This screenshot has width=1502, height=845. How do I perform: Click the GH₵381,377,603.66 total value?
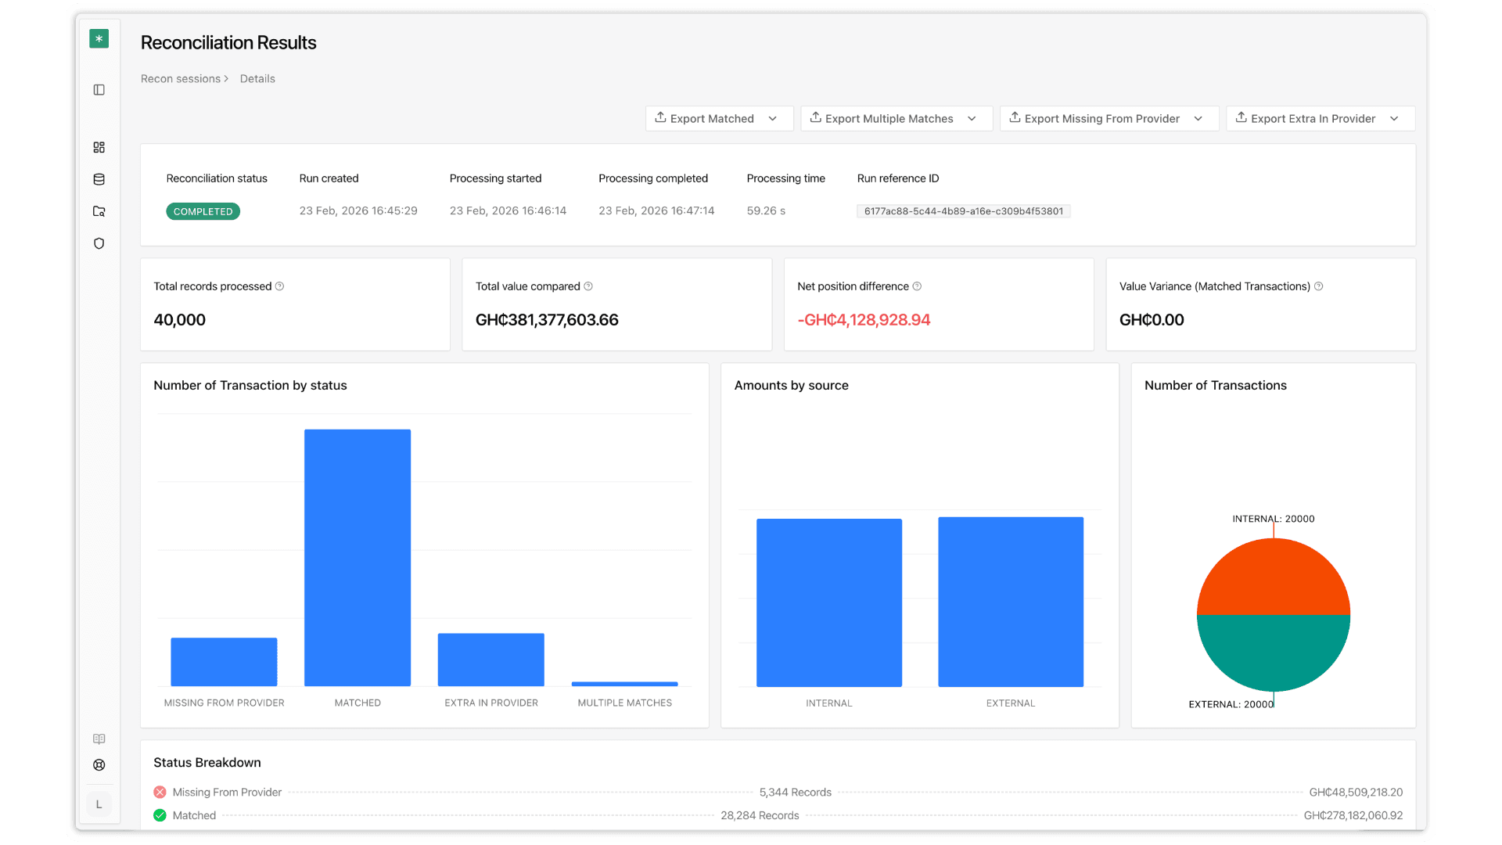(547, 320)
